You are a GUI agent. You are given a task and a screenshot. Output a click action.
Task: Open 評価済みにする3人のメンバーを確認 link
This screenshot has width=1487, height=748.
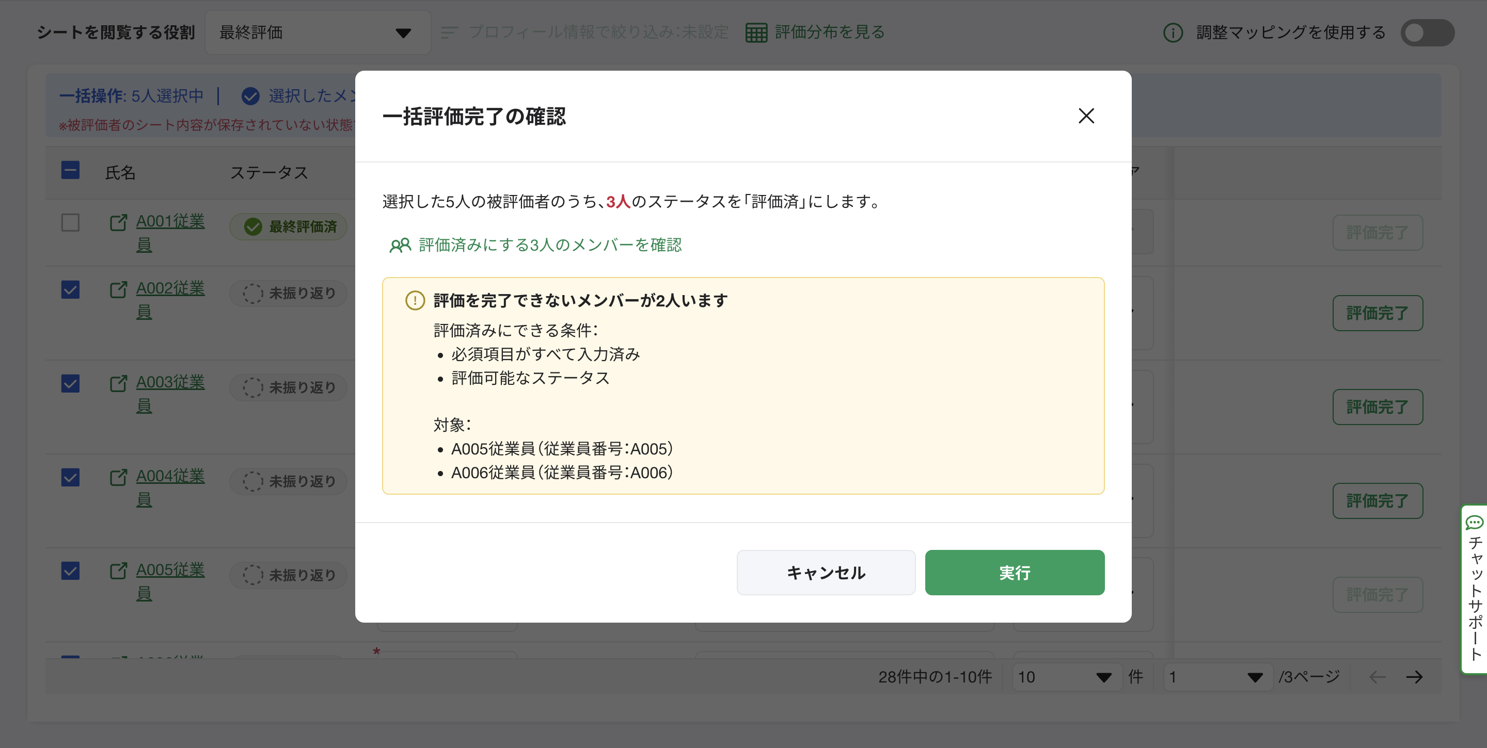pos(549,245)
